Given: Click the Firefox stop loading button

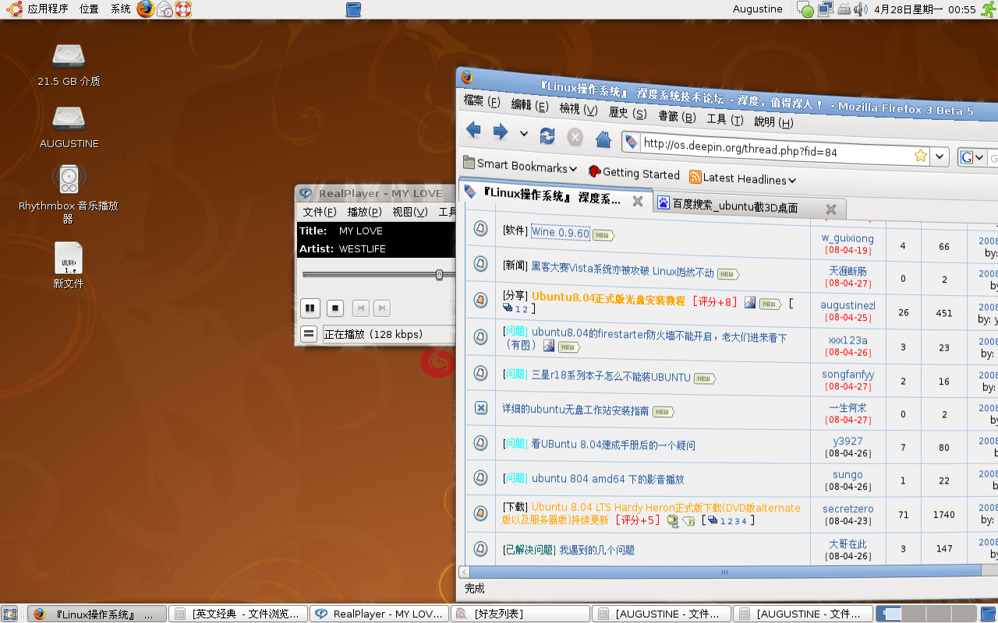Looking at the screenshot, I should (x=575, y=137).
